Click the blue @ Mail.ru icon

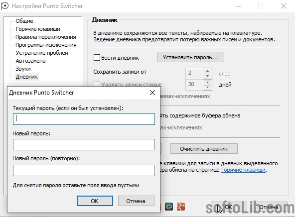169,207
